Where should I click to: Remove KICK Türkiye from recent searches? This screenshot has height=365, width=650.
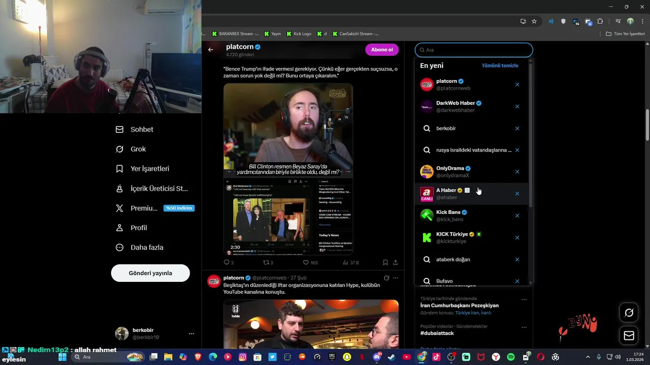[x=517, y=237]
